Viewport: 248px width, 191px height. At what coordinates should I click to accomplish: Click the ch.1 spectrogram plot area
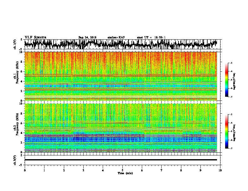coord(121,76)
